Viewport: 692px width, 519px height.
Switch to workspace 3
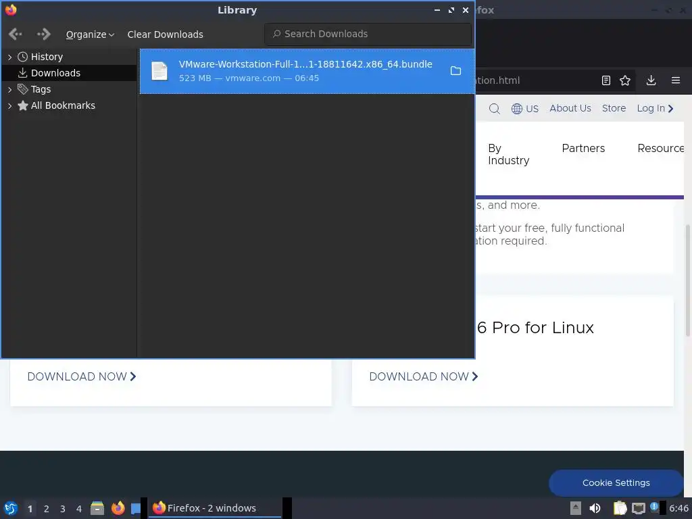[63, 509]
